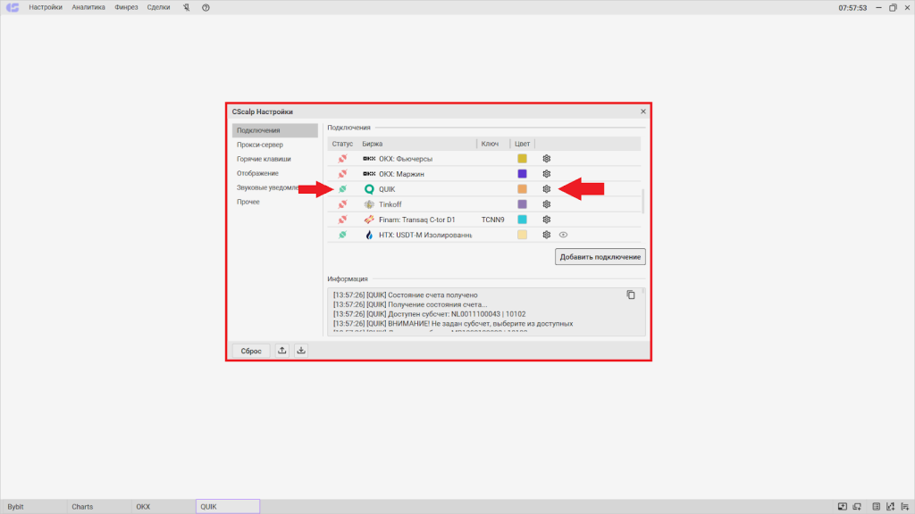The image size is (915, 514).
Task: Change the light yellow swatch for HTX
Action: [x=522, y=235]
